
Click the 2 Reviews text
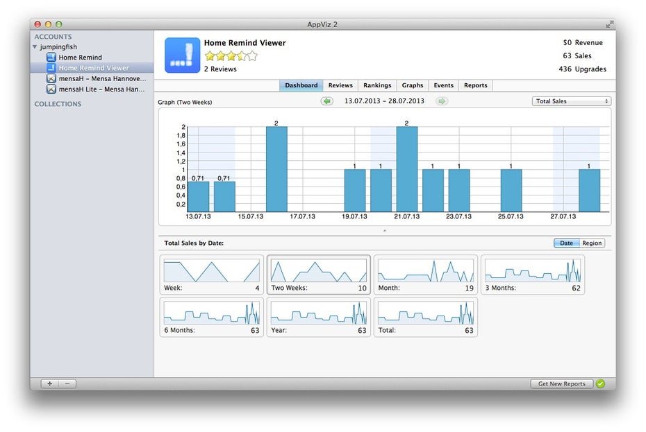pos(220,69)
